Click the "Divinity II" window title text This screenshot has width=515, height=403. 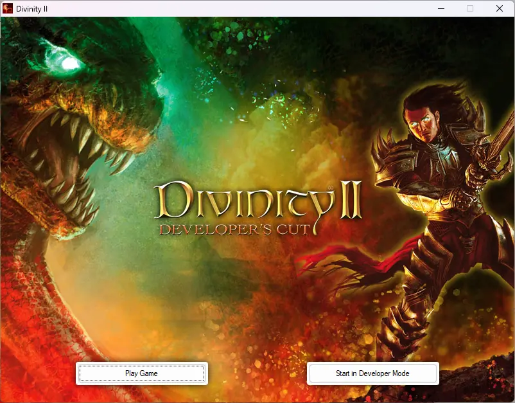coord(32,9)
